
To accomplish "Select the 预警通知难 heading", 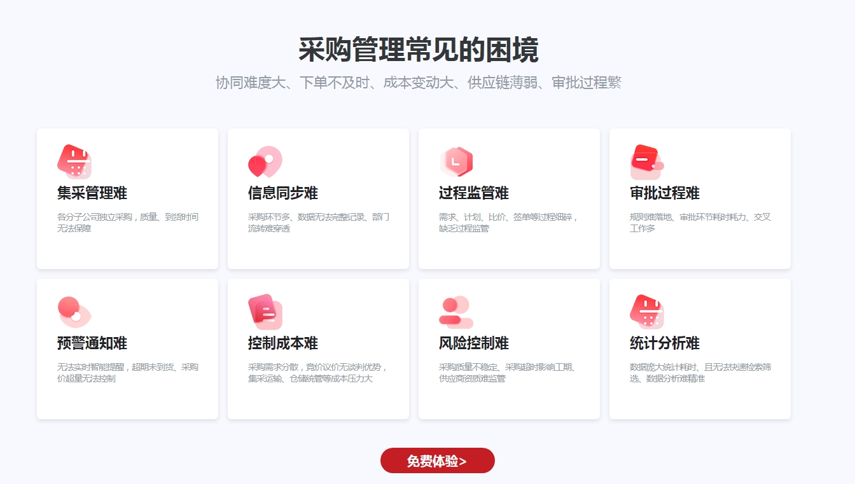I will (92, 343).
